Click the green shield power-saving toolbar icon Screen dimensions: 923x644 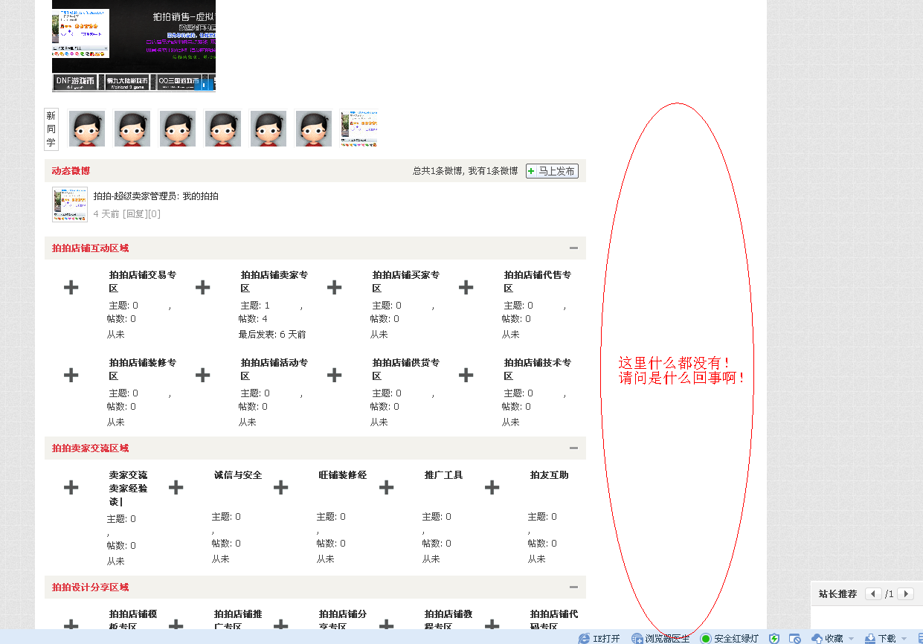[x=774, y=638]
